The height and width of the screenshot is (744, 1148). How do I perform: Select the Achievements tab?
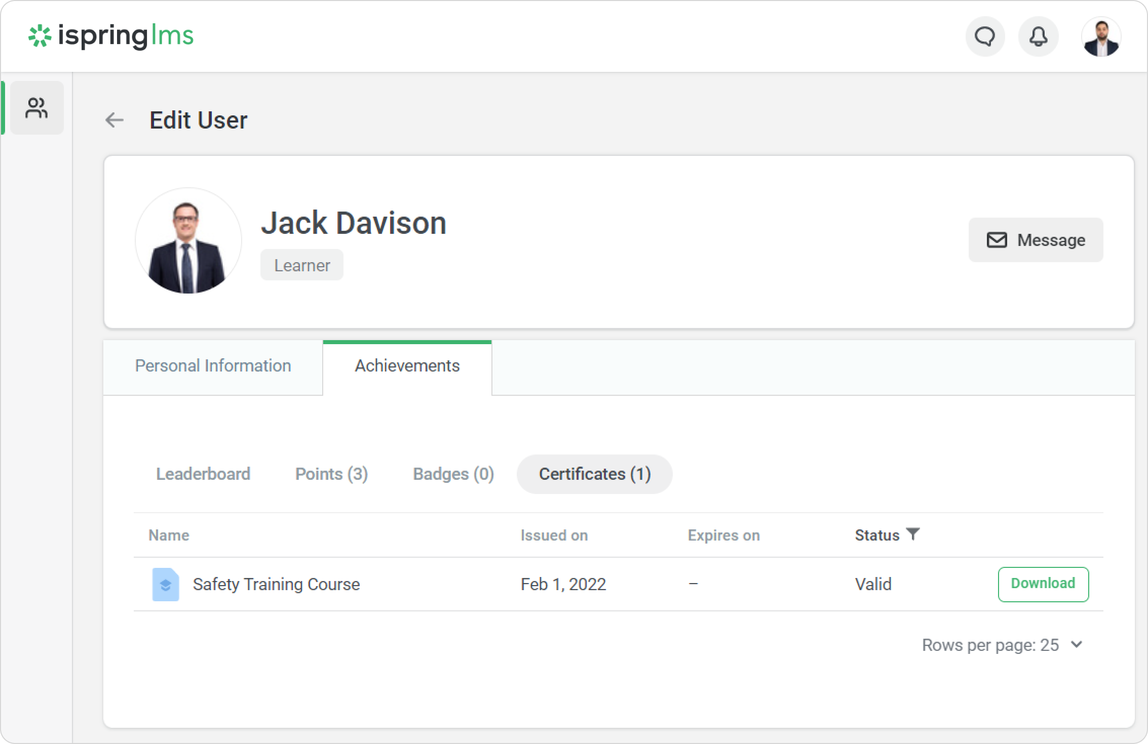click(407, 365)
